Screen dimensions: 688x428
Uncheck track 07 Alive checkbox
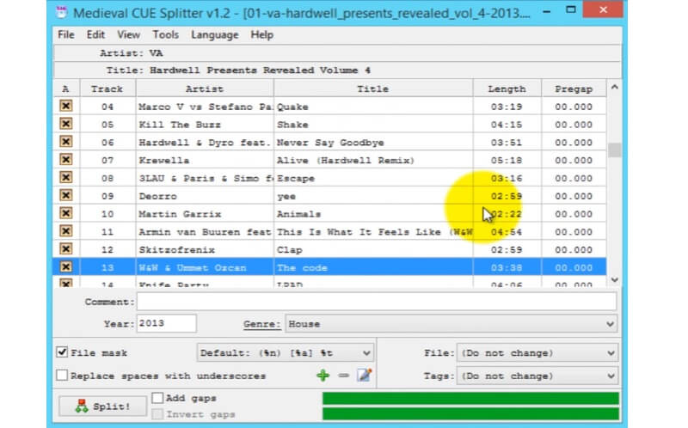click(x=66, y=160)
